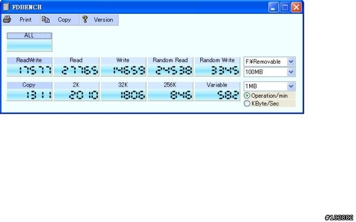Close the FDBENCH window
356x222 pixels.
[296, 7]
